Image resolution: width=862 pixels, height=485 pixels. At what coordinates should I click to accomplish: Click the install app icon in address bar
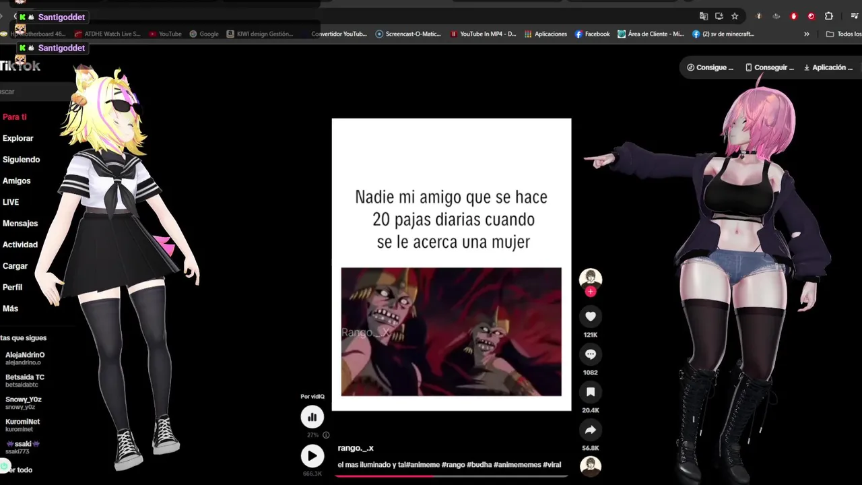(x=719, y=16)
